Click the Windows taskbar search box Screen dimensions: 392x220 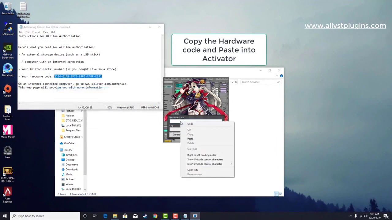click(x=45, y=216)
